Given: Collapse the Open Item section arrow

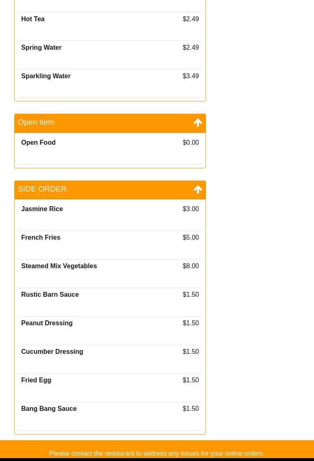Looking at the screenshot, I should click(x=198, y=123).
